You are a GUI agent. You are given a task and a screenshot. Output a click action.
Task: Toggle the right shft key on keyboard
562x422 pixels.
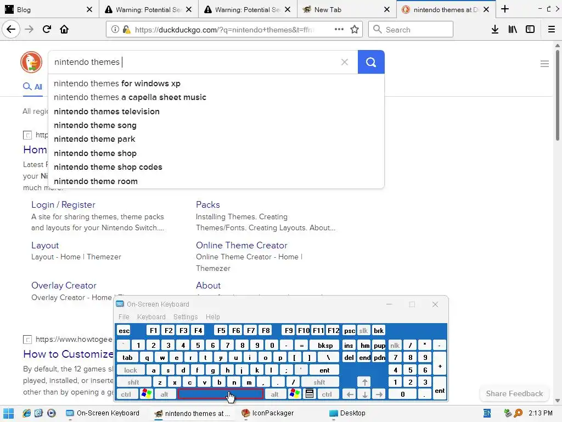(x=319, y=382)
